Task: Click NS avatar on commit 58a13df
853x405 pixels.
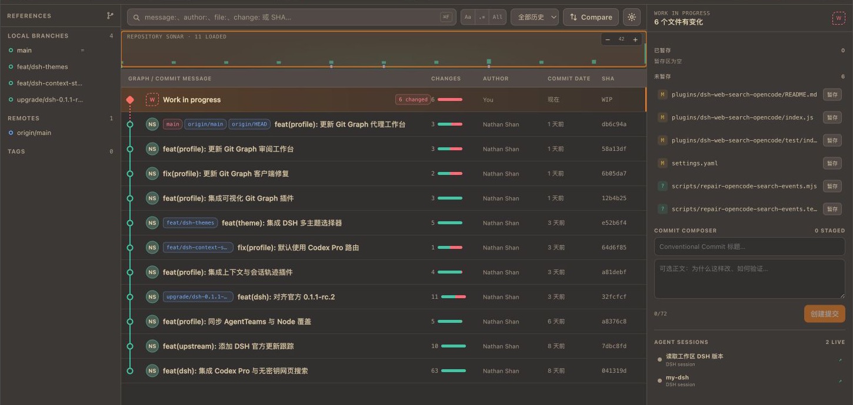Action: click(x=152, y=149)
